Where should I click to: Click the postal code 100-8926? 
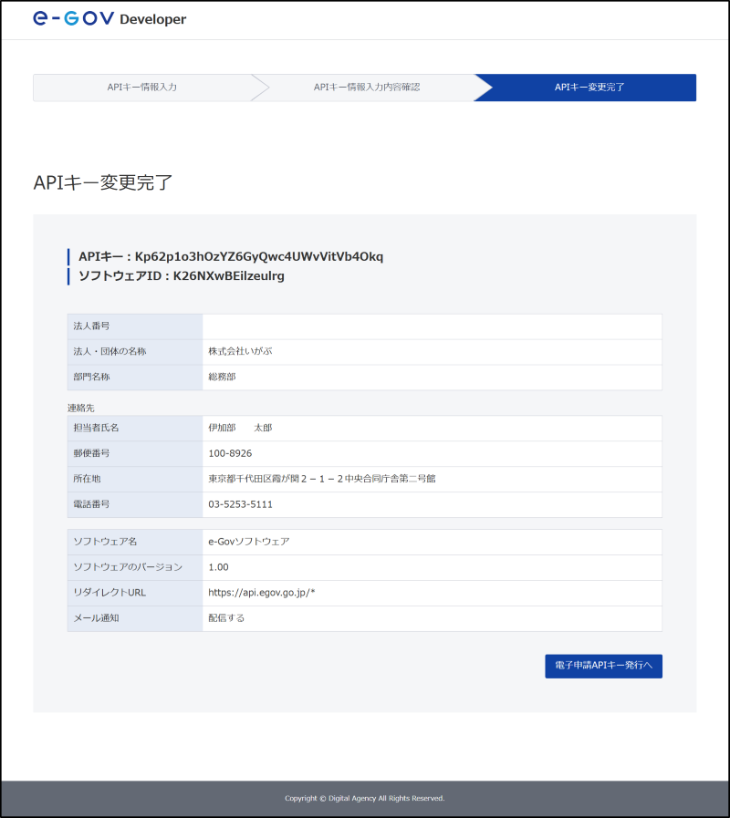(230, 453)
